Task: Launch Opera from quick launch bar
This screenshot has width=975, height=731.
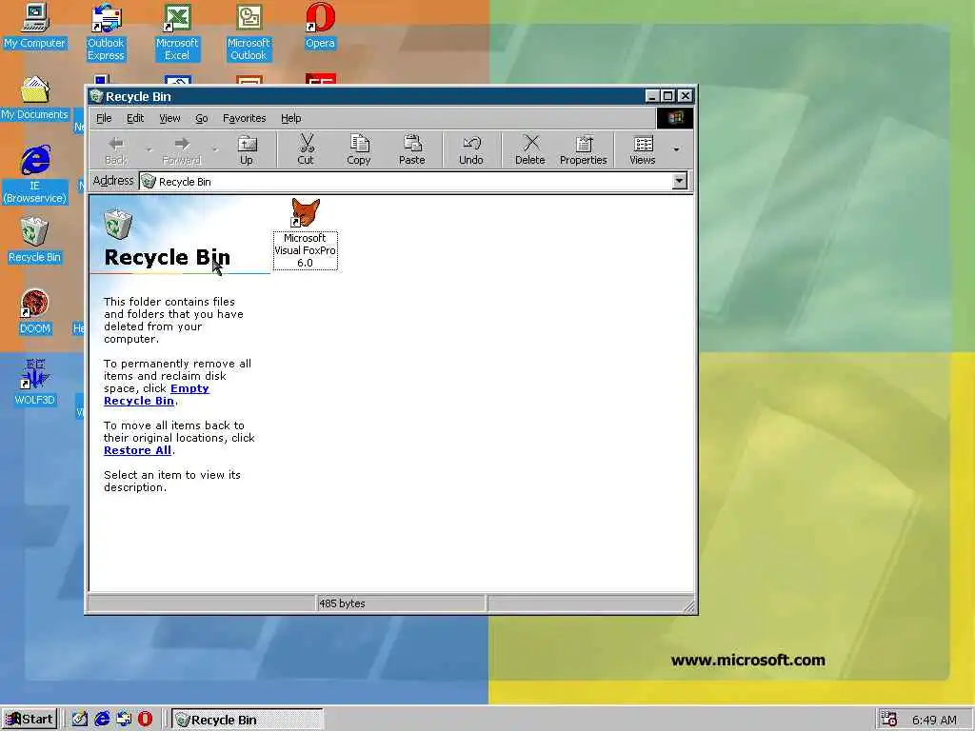Action: 146,720
